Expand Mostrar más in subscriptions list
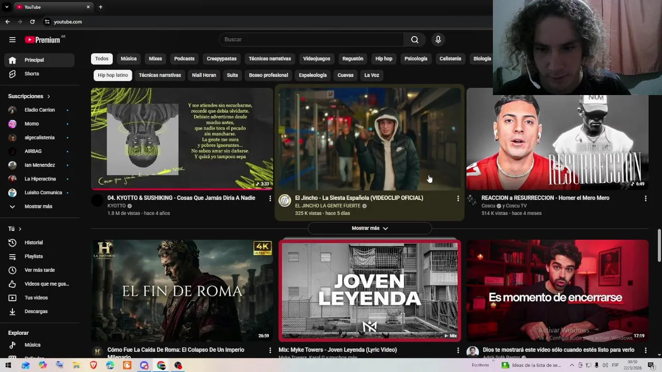The image size is (662, 372). click(39, 207)
